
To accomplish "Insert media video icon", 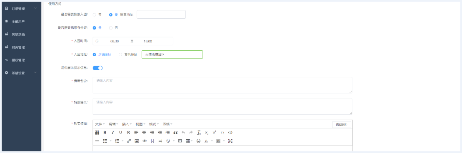I will [x=180, y=141].
